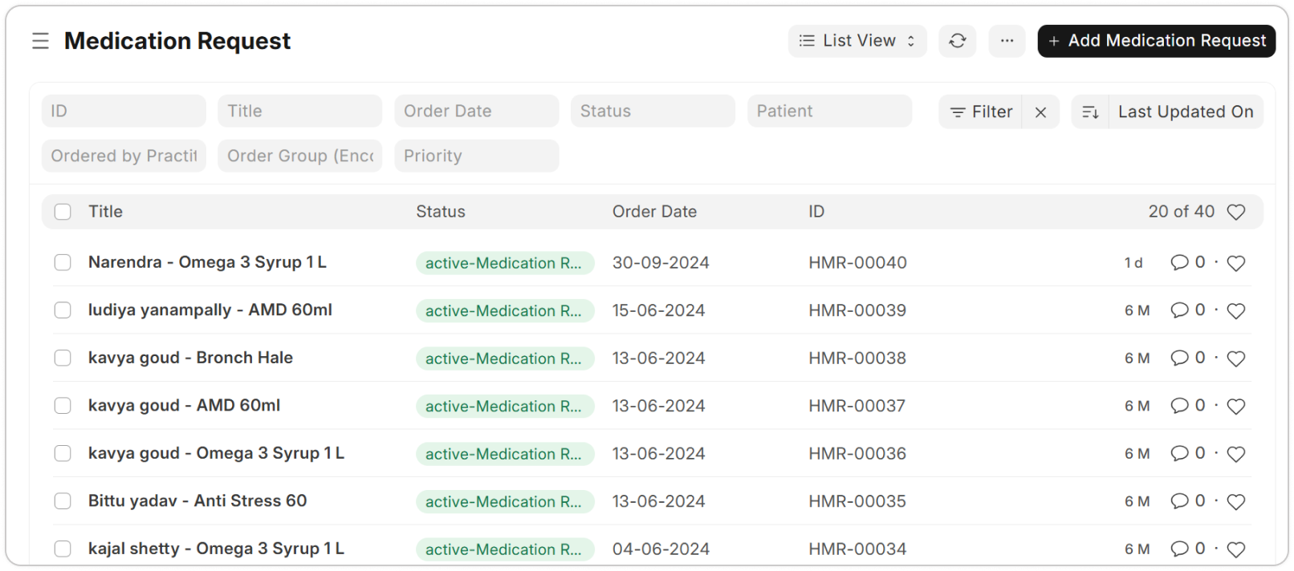Open comments icon for HMR-00039 row
This screenshot has width=1294, height=571.
coord(1179,310)
